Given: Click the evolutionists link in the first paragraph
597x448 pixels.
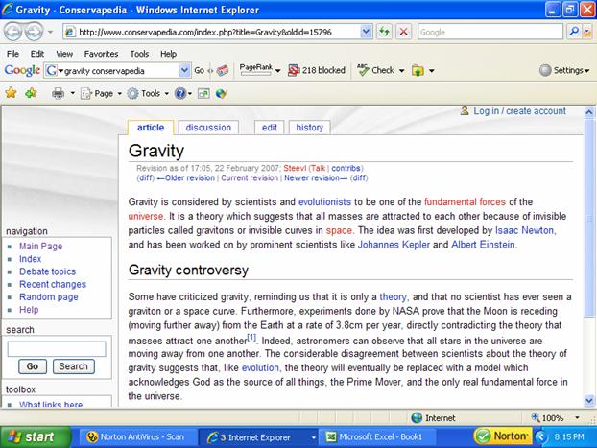Looking at the screenshot, I should click(324, 202).
